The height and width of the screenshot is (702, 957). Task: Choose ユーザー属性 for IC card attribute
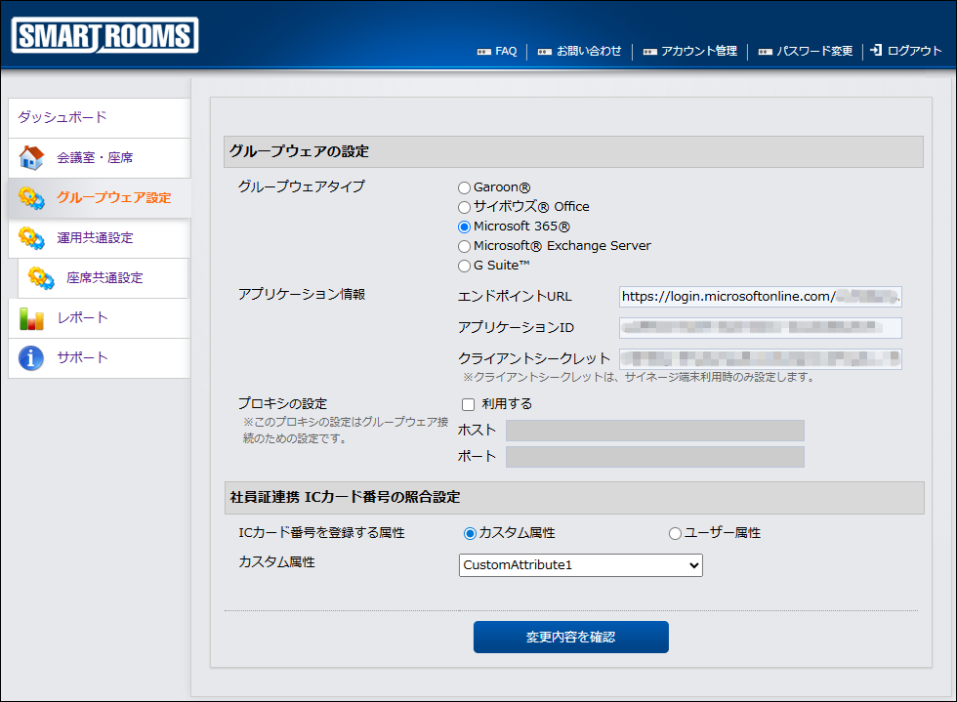point(675,533)
